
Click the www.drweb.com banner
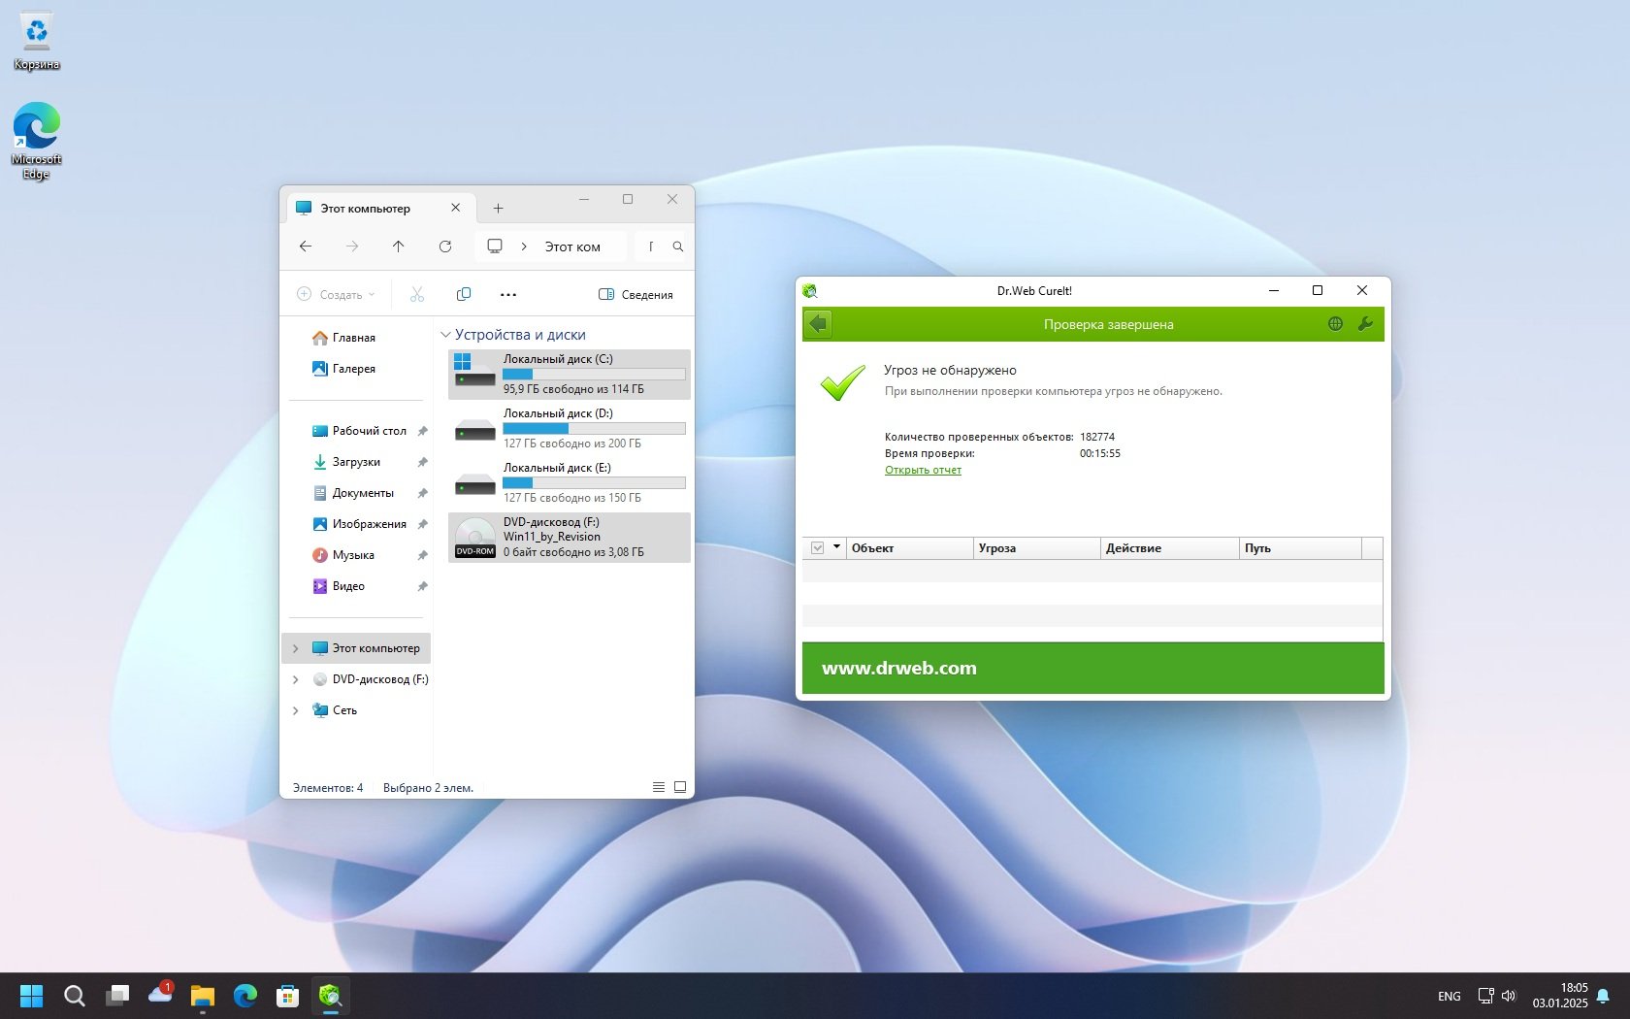(x=899, y=668)
